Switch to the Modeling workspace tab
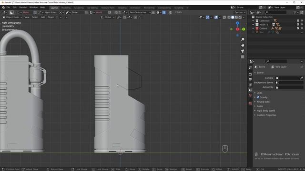This screenshot has height=171, width=305. click(x=66, y=8)
